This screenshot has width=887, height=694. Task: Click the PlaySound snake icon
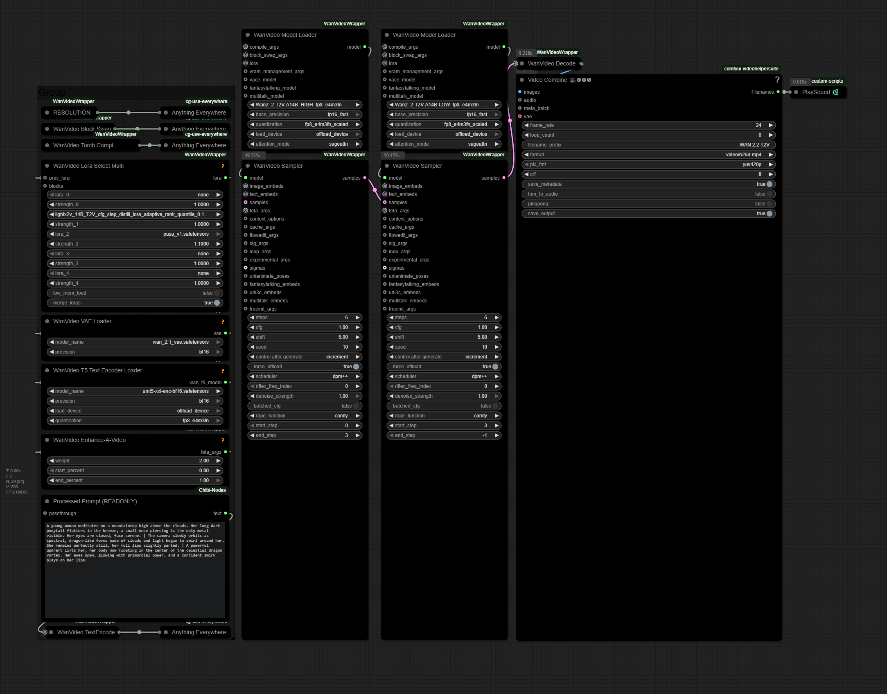[835, 92]
